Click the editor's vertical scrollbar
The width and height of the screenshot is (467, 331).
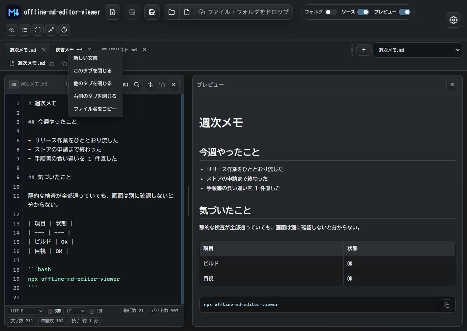[x=183, y=199]
